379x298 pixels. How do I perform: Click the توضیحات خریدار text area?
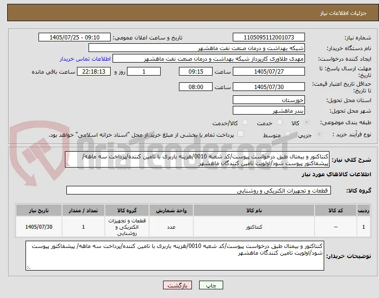[175, 256]
